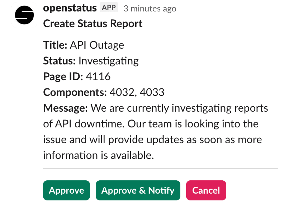Image resolution: width=289 pixels, height=214 pixels.
Task: Cancel the Create Status Report
Action: (x=206, y=190)
